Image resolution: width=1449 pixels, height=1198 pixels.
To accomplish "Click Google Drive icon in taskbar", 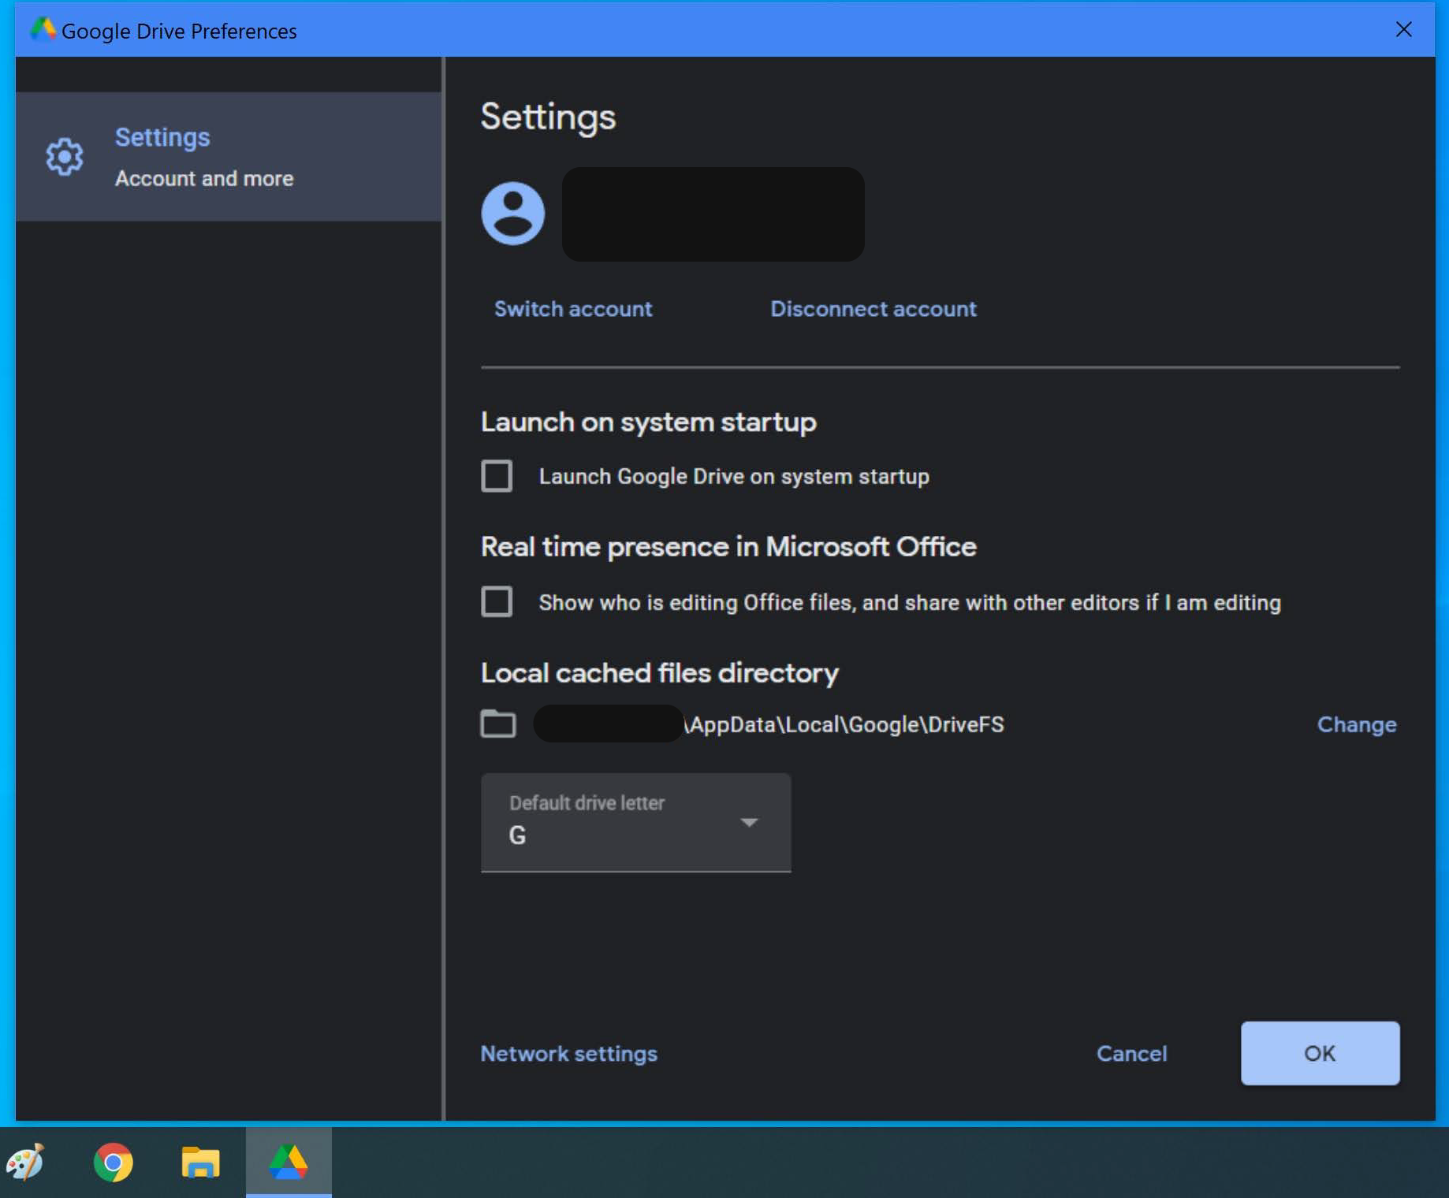I will 289,1163.
